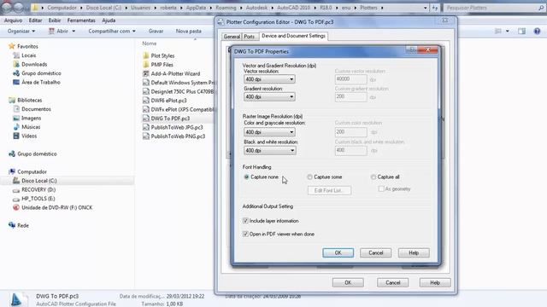This screenshot has width=547, height=307.
Task: Open Rede network icon in sidebar
Action: pos(12,225)
